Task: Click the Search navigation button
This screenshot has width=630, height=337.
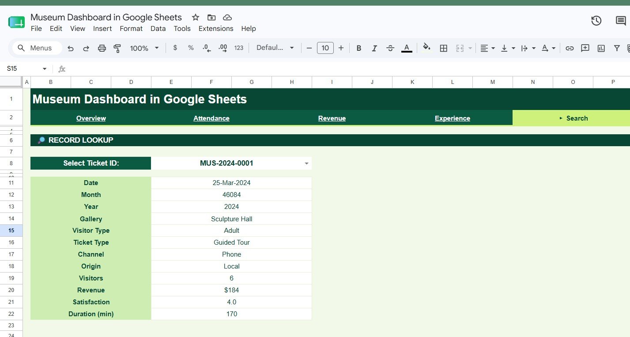Action: (x=571, y=118)
